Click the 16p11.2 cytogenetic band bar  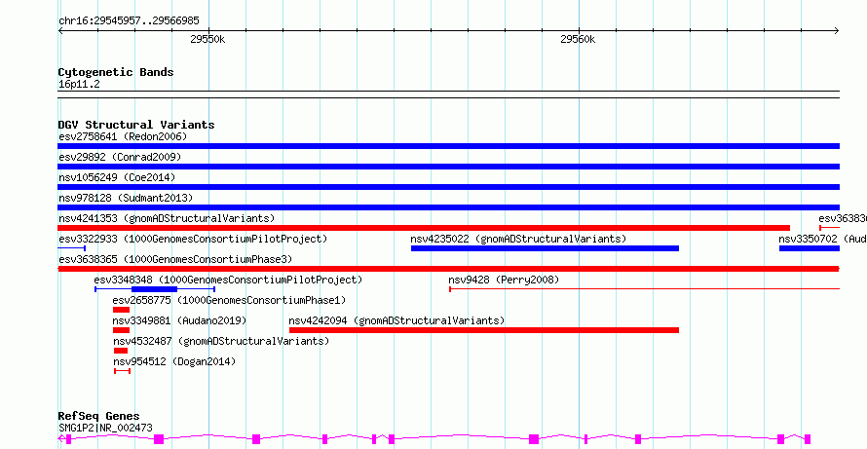448,94
